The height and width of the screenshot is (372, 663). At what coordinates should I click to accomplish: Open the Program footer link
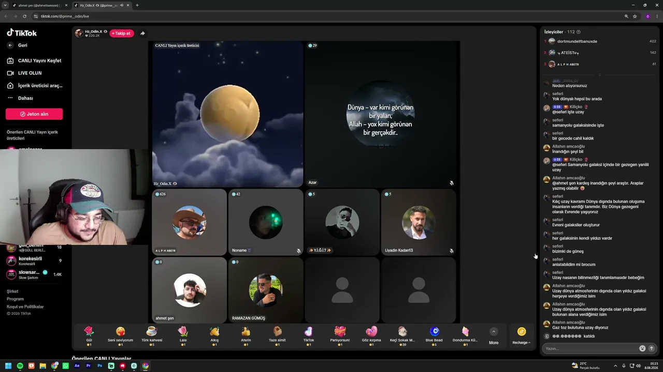(x=15, y=299)
